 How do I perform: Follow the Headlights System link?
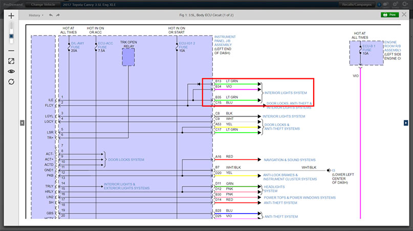(274, 189)
